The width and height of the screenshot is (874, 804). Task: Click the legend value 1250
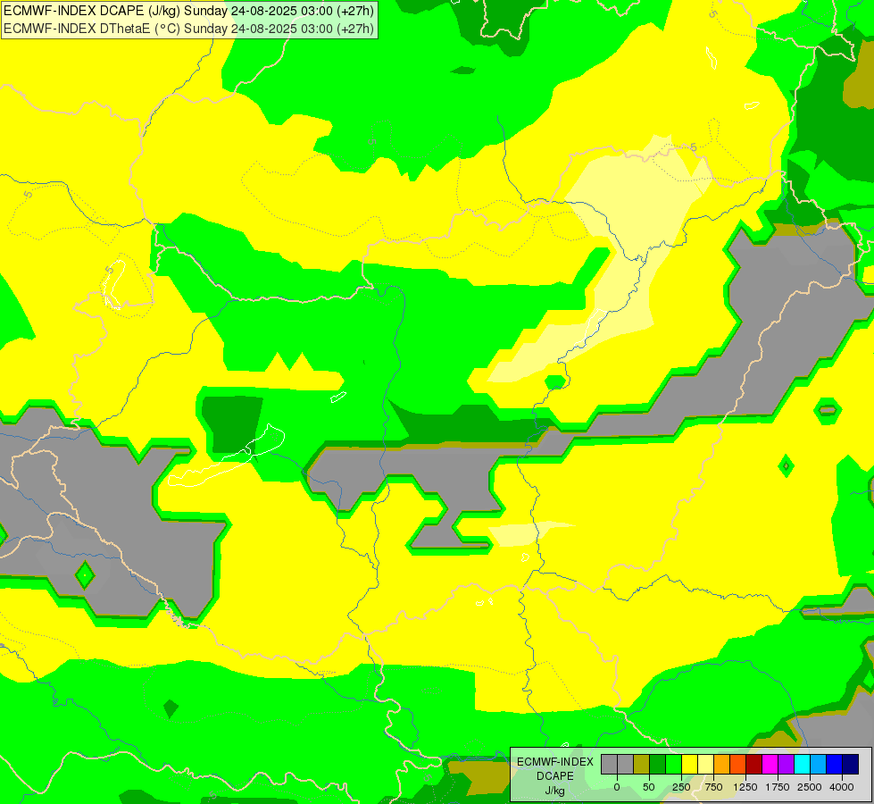click(x=745, y=787)
